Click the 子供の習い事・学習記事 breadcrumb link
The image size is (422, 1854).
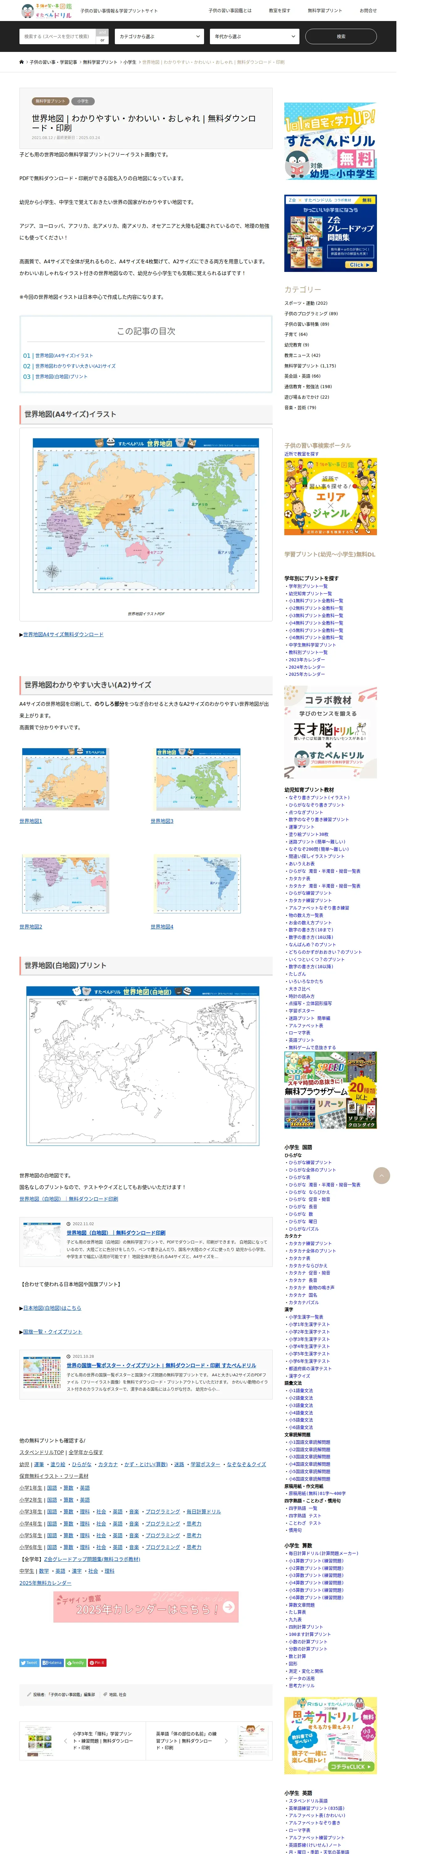click(x=53, y=62)
